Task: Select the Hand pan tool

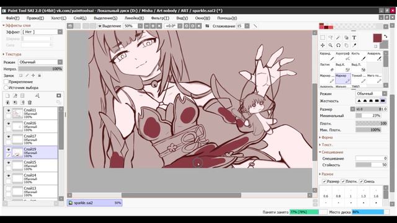Action: tap(346, 45)
